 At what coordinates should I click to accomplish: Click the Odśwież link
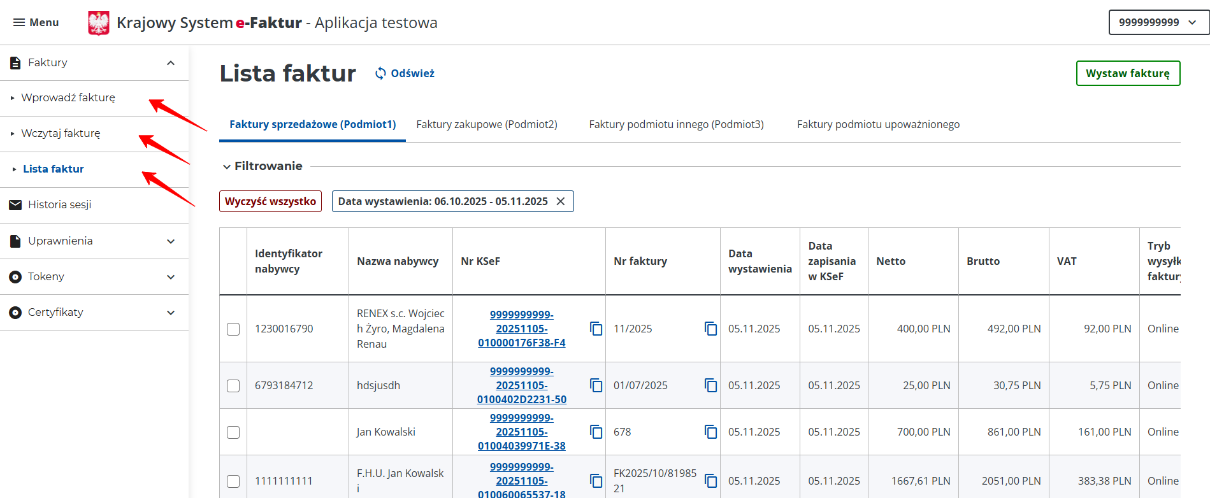pyautogui.click(x=405, y=73)
